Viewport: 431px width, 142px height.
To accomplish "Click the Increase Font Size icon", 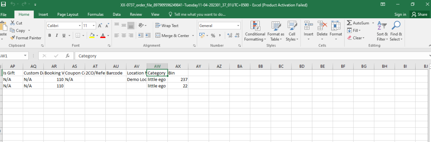I will pyautogui.click(x=100, y=25).
